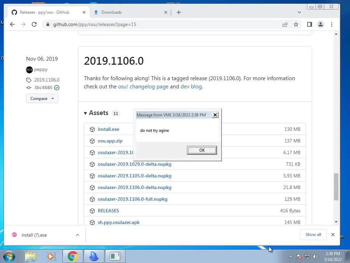Show hidden system tray icons
The height and width of the screenshot is (263, 350).
[291, 256]
